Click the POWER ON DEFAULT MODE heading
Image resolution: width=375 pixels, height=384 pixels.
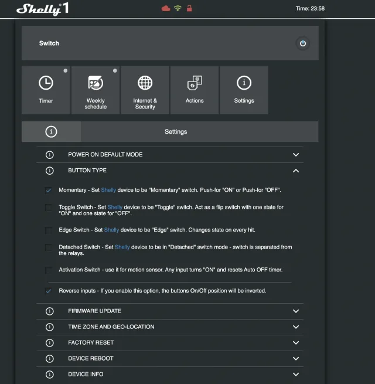point(105,155)
